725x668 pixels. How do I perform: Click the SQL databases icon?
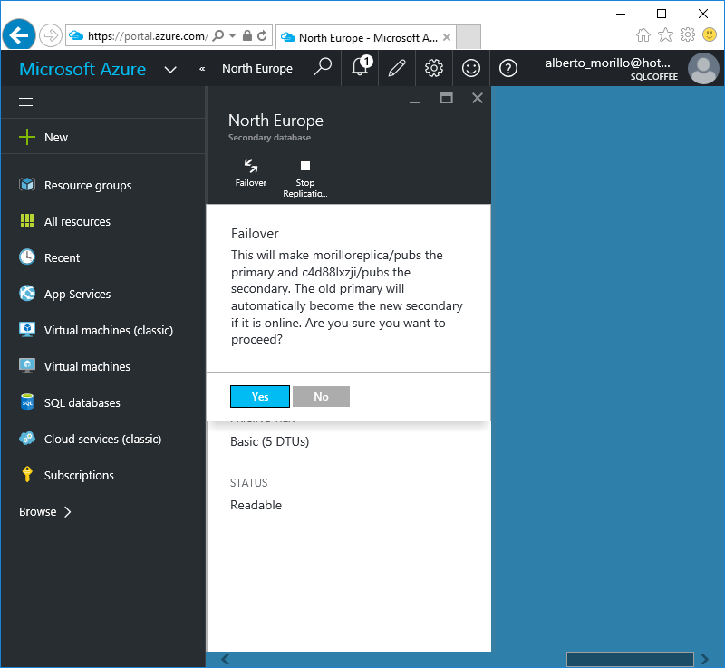27,402
